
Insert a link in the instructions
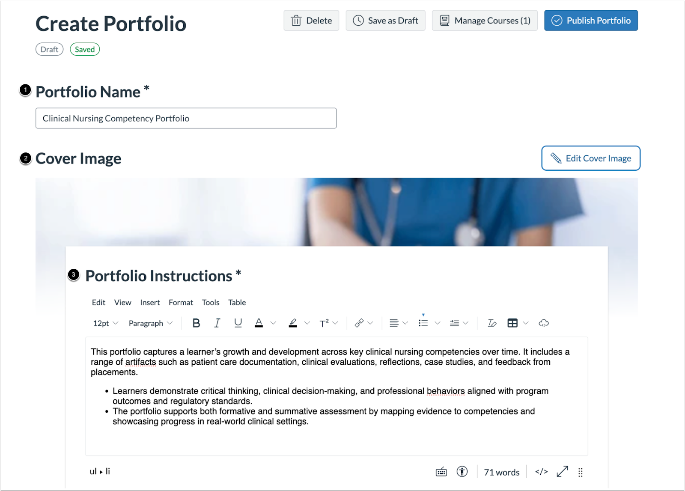pyautogui.click(x=360, y=323)
